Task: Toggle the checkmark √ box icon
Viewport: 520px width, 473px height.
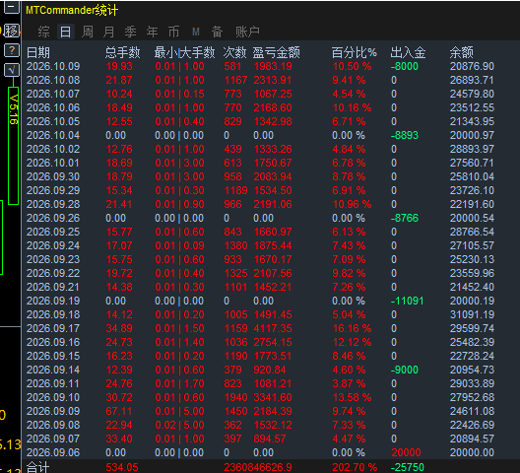Action: [x=12, y=70]
